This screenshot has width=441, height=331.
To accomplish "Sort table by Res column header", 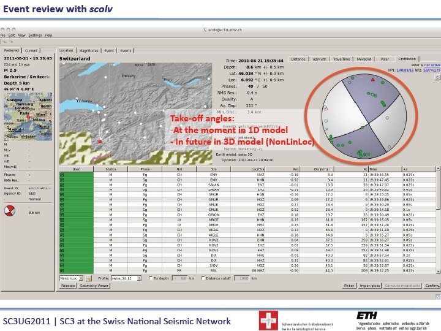I will [282, 169].
